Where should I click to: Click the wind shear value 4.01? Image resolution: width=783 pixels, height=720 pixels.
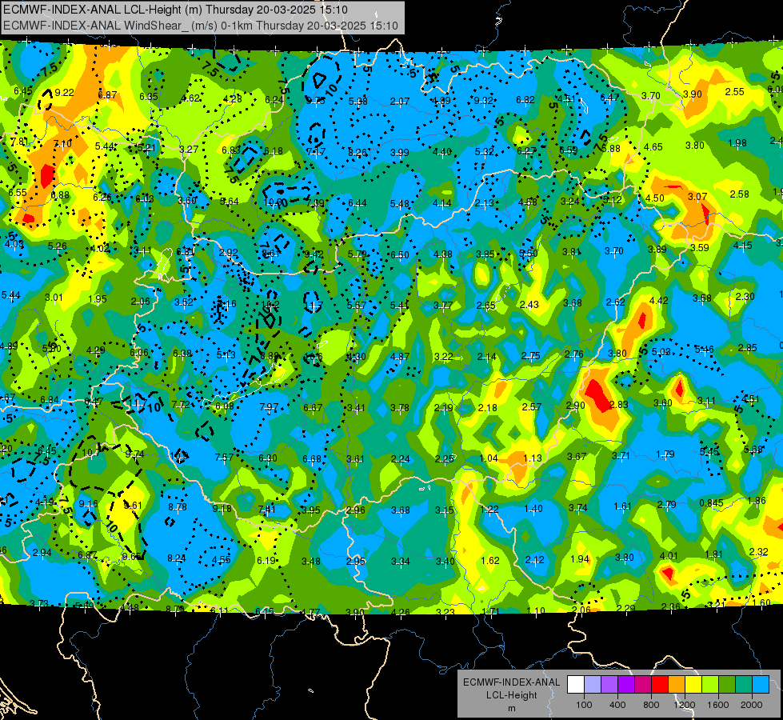point(669,556)
